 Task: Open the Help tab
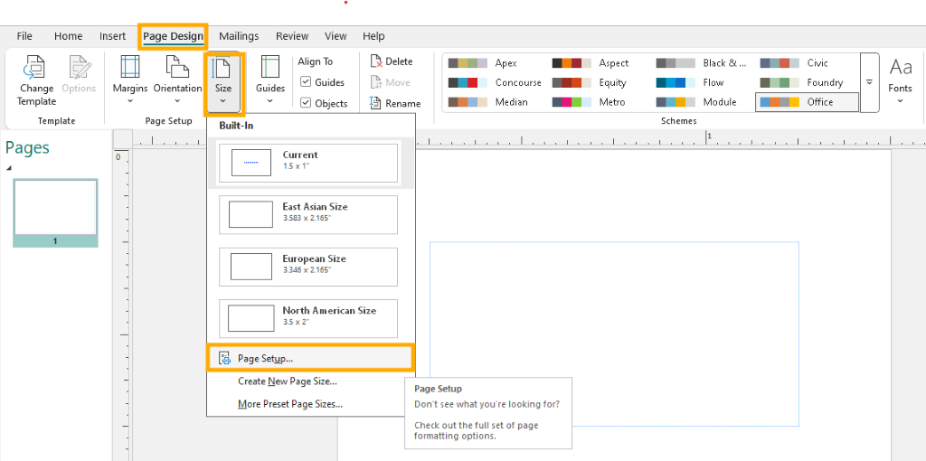(373, 36)
